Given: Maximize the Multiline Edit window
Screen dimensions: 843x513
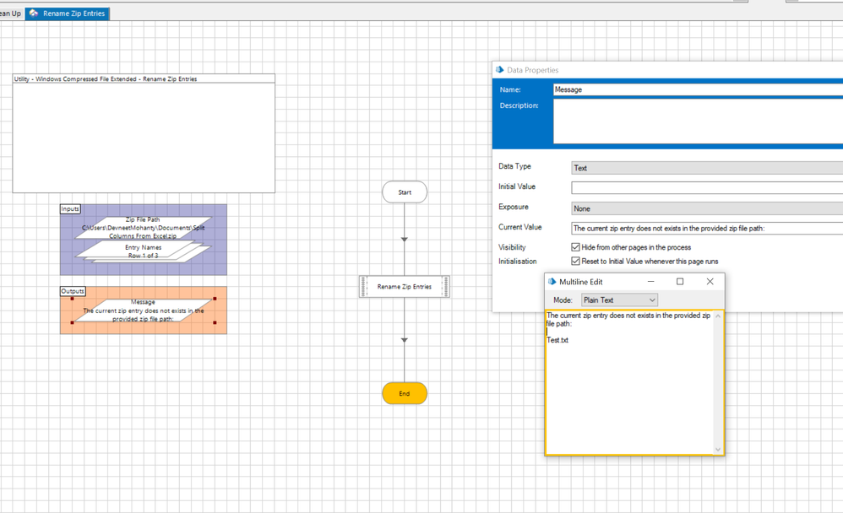Looking at the screenshot, I should (x=680, y=282).
